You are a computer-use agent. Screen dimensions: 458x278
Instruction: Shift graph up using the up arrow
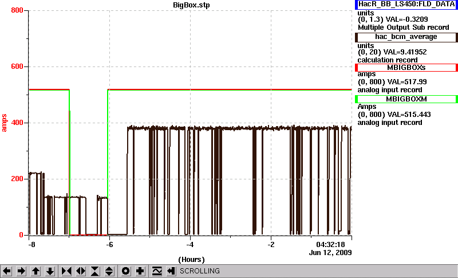tap(35, 271)
